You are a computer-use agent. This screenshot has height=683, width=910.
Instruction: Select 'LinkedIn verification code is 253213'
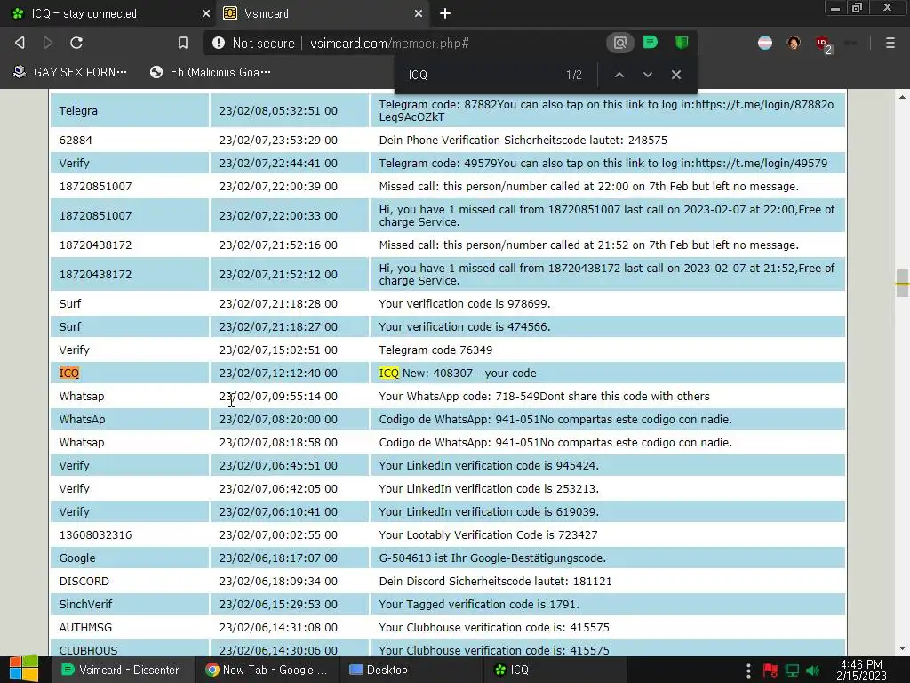click(489, 488)
